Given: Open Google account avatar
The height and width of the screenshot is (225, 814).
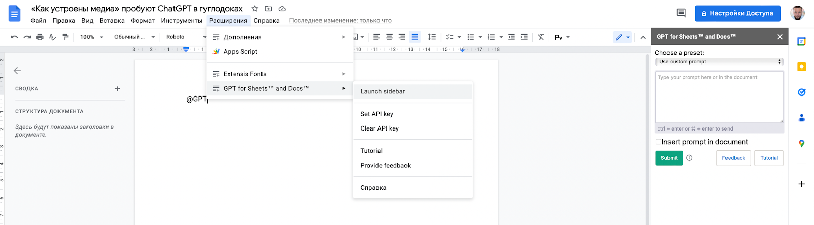Looking at the screenshot, I should (x=797, y=13).
